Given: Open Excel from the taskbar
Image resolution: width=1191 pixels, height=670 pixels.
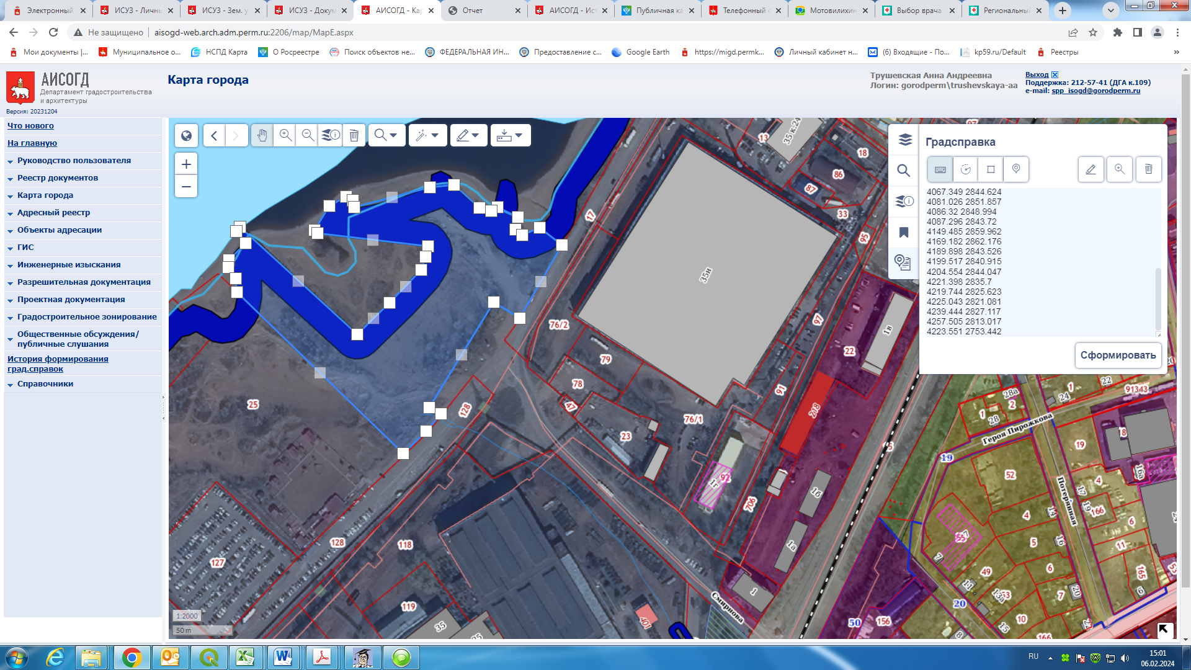Looking at the screenshot, I should coord(245,657).
